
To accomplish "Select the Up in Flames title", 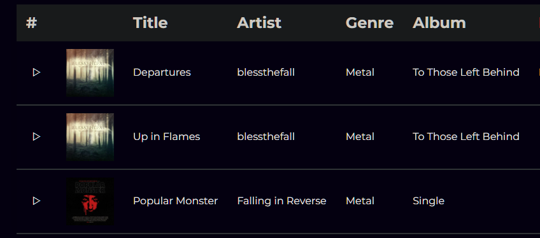I will coord(166,137).
